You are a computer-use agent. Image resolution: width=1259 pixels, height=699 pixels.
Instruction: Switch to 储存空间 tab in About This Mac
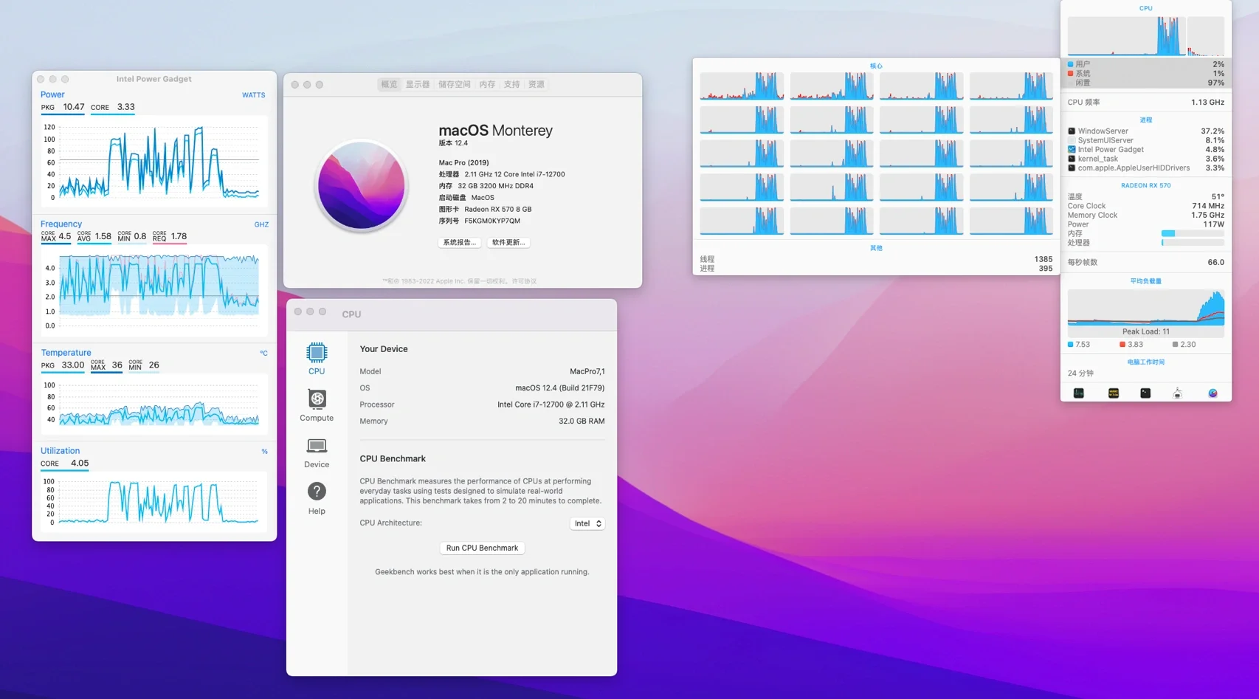click(x=455, y=85)
